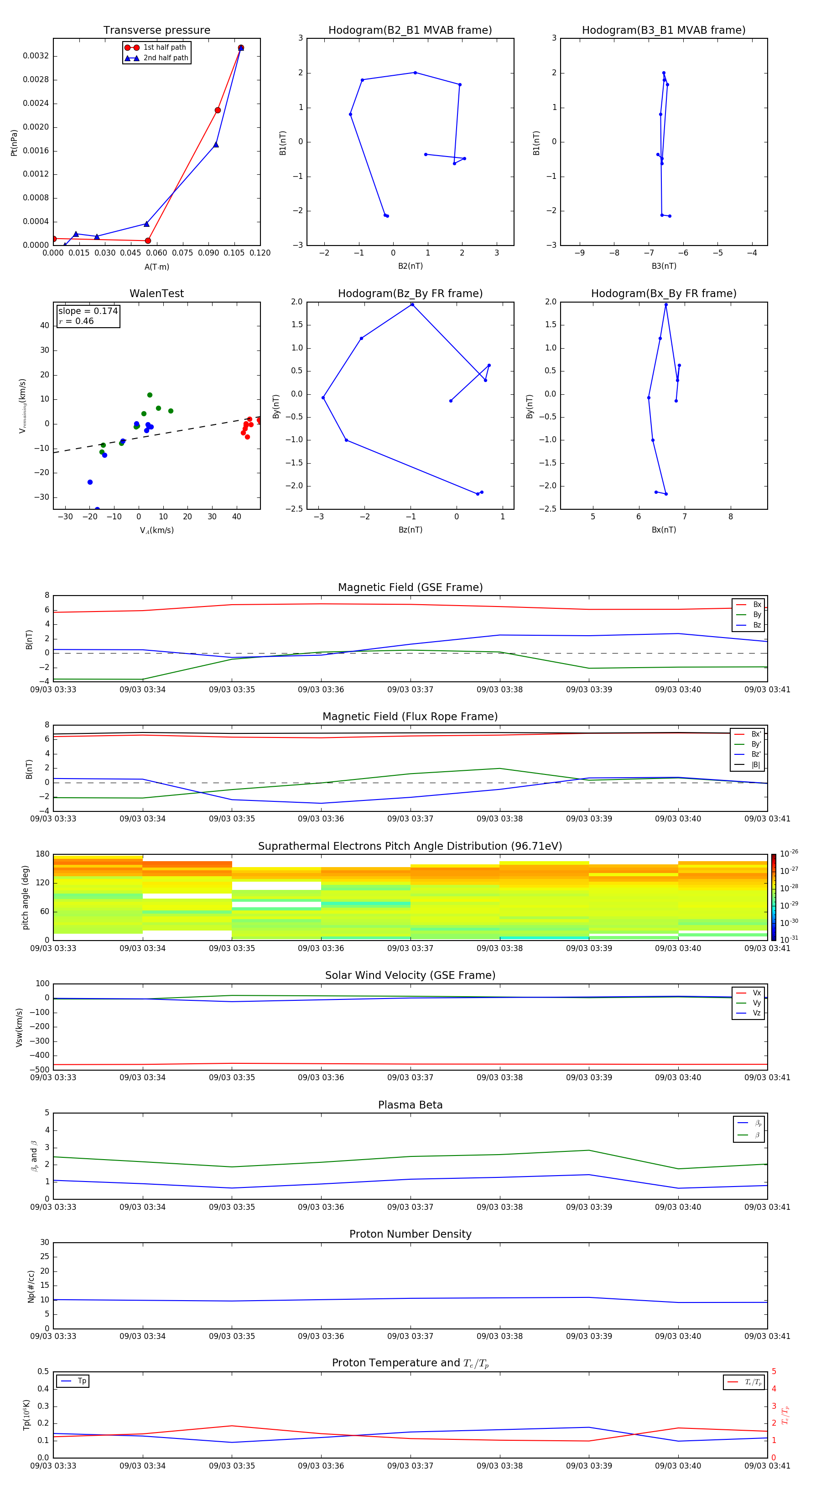Click the 'Hodogram(B2_B1 MVAB frame)' title

(x=410, y=31)
